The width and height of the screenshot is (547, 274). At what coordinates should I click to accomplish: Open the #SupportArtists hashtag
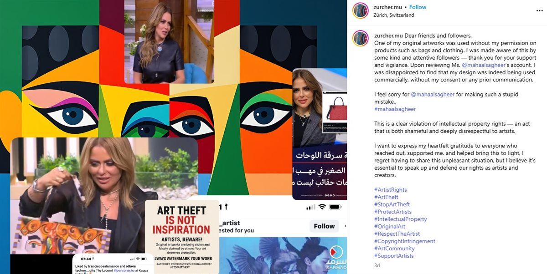(394, 256)
